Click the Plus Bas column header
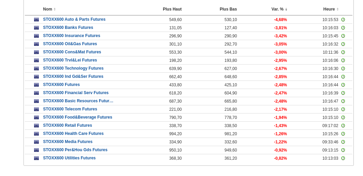 228,9
